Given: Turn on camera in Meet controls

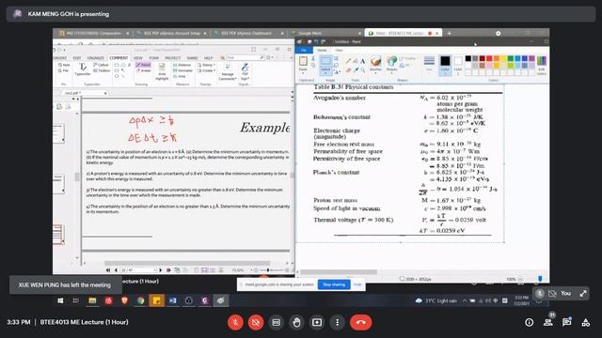Looking at the screenshot, I should [256, 322].
